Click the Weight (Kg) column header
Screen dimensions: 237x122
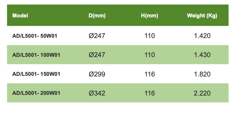[202, 16]
